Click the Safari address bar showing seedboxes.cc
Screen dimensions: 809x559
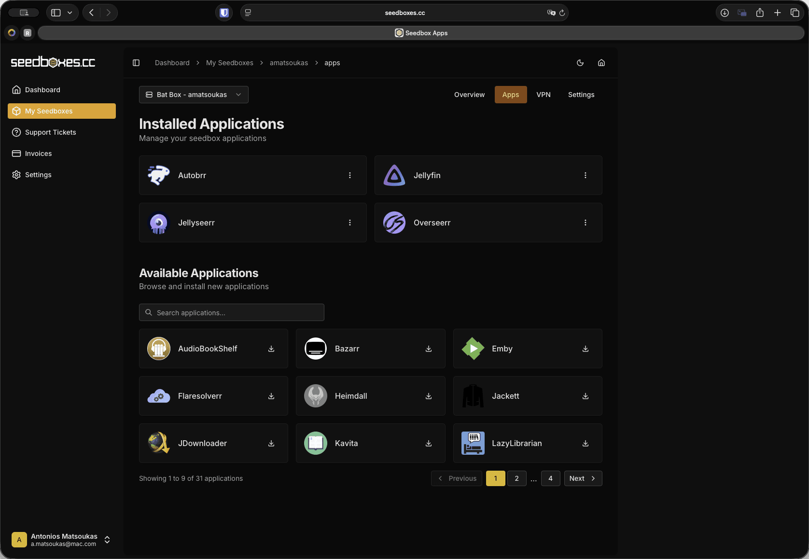coord(404,13)
